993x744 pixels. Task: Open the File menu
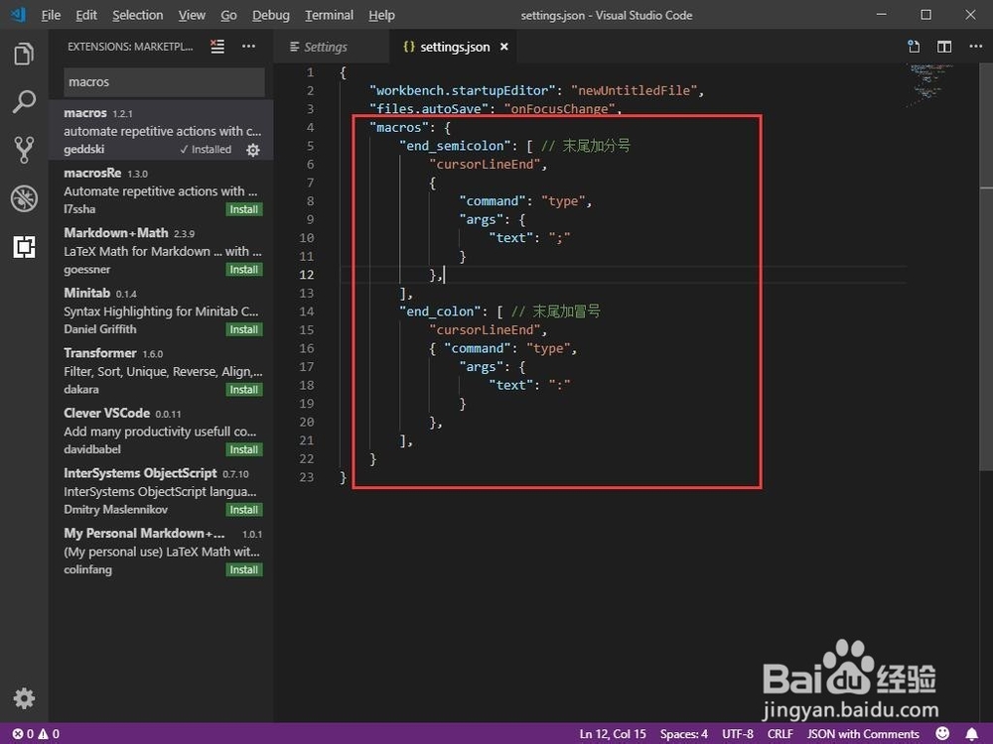pos(51,15)
